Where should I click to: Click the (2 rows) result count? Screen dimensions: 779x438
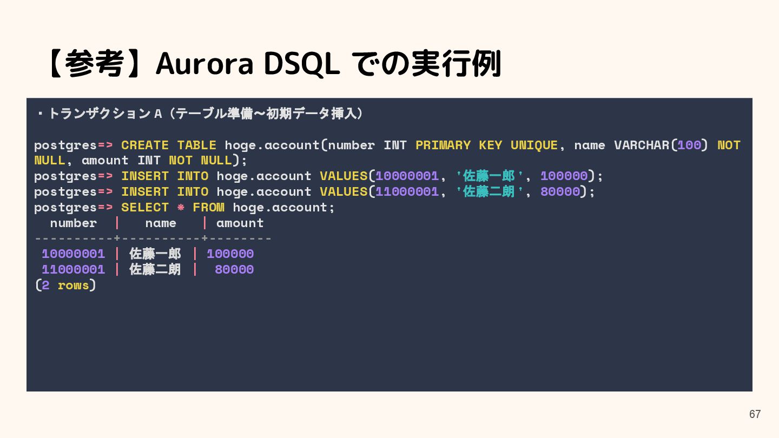point(65,285)
